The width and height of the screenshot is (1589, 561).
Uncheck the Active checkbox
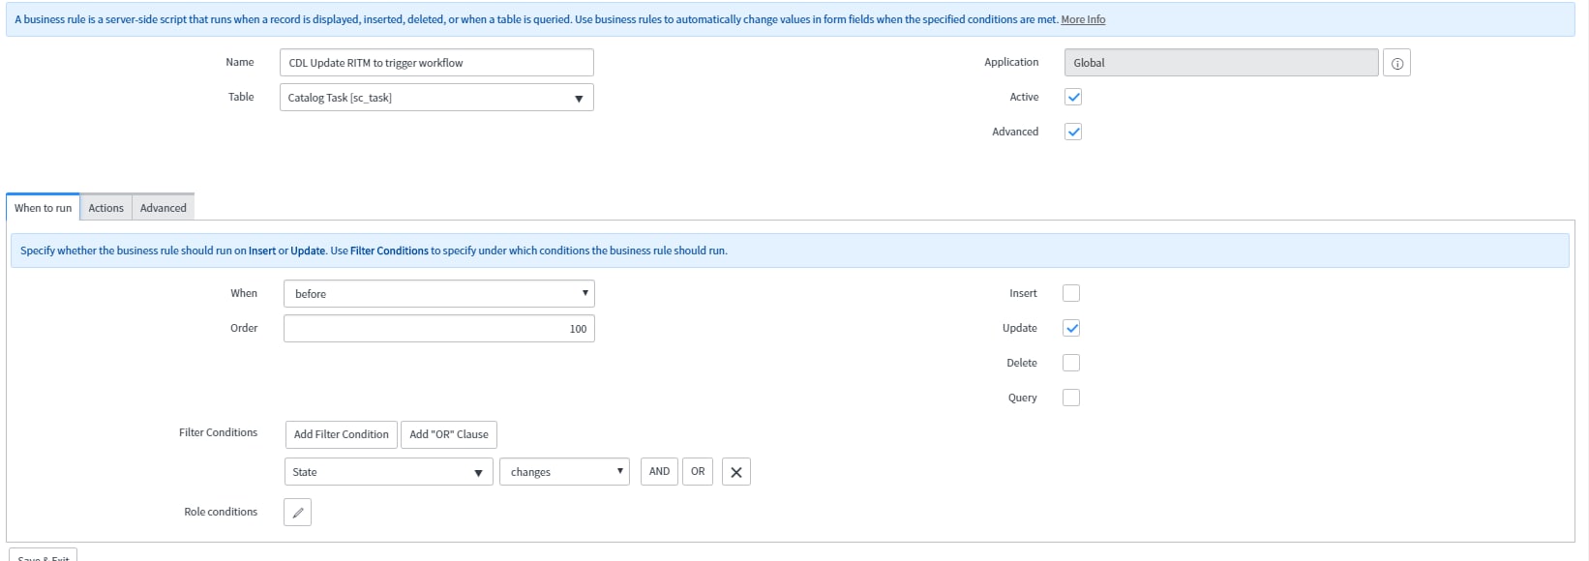click(1072, 97)
